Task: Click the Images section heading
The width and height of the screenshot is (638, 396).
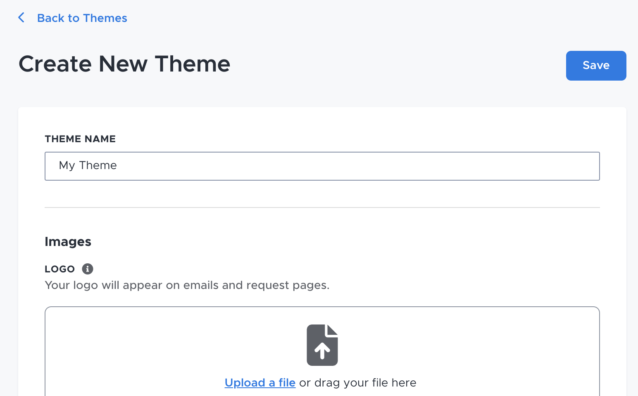Action: [68, 242]
